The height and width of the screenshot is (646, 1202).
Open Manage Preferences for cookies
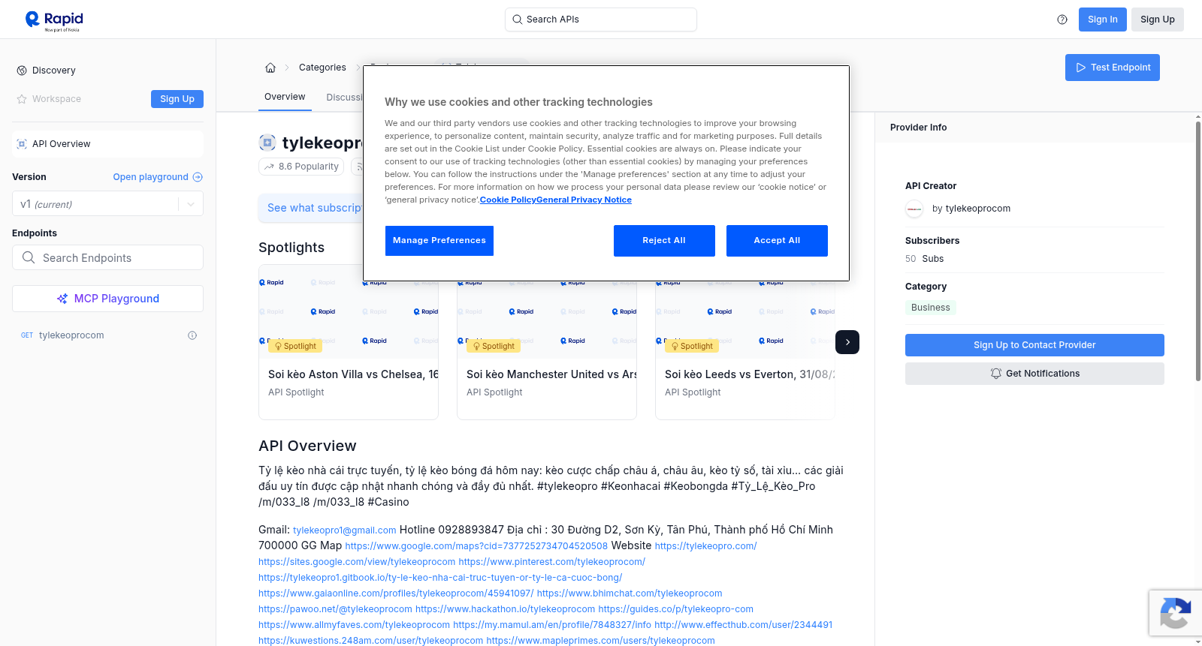coord(439,241)
